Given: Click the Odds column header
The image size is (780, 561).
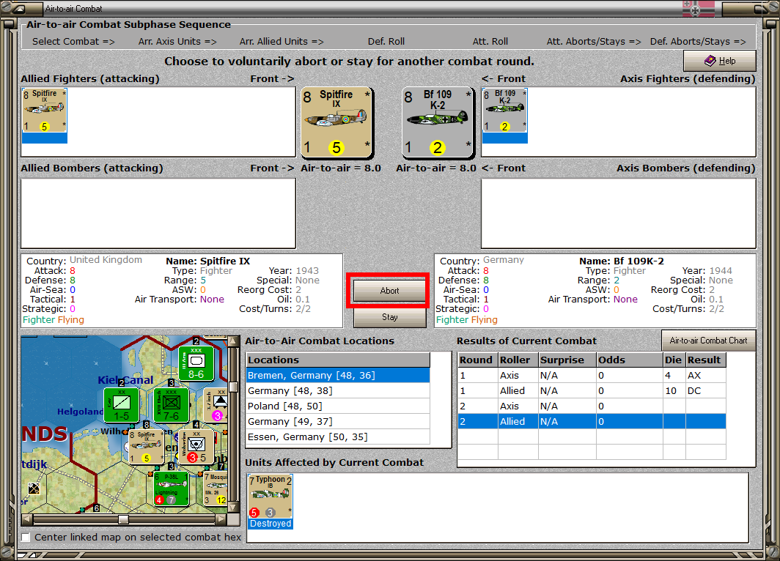Looking at the screenshot, I should (x=630, y=360).
